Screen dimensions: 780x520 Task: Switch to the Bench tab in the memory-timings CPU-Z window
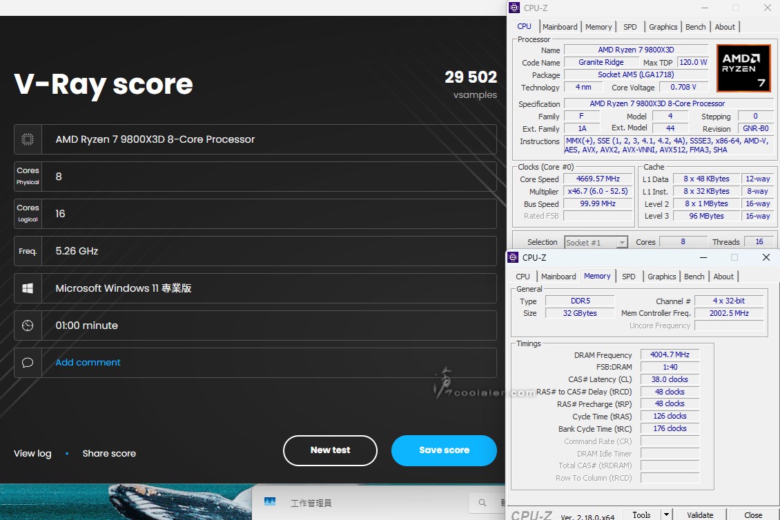[694, 277]
